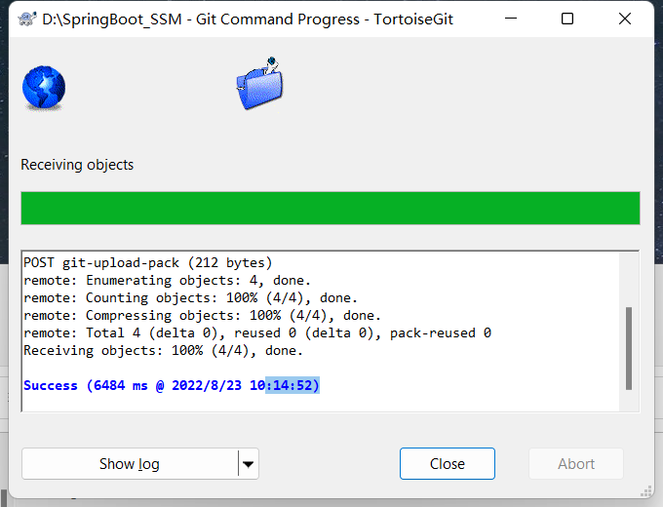This screenshot has height=507, width=663.
Task: Click the Close button
Action: (x=448, y=464)
